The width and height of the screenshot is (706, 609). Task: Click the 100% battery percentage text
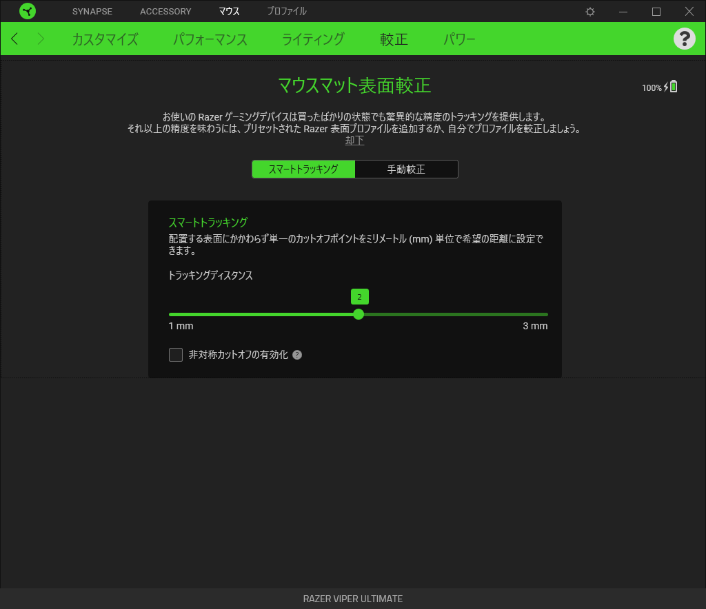click(652, 87)
